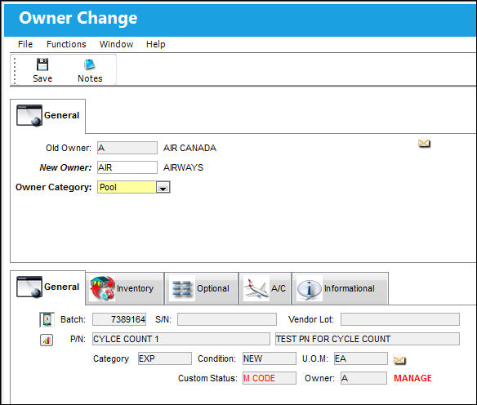Click the Category field EXP
Image resolution: width=477 pixels, height=405 pixels.
tap(164, 358)
